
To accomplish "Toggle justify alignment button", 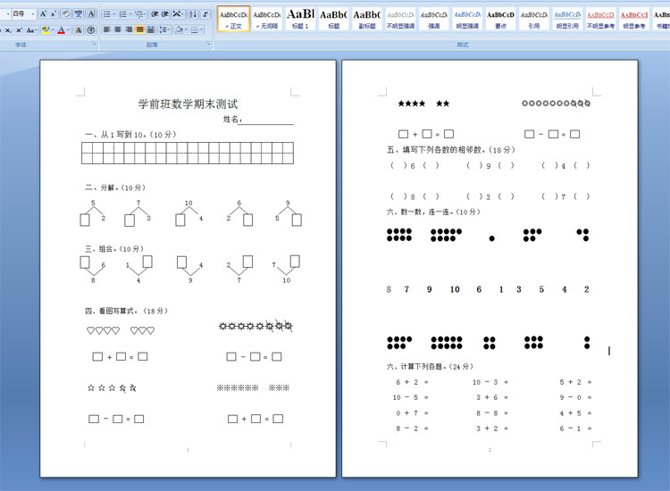I will (x=139, y=29).
